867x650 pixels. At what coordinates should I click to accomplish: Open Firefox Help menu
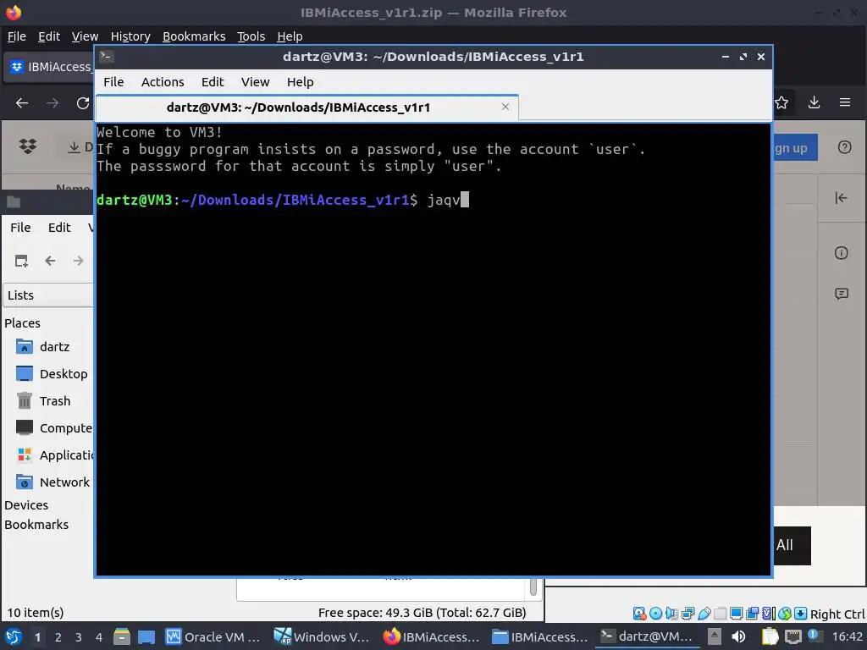[x=290, y=36]
